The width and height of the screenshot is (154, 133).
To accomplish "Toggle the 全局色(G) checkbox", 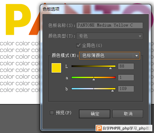I will coord(78,46).
